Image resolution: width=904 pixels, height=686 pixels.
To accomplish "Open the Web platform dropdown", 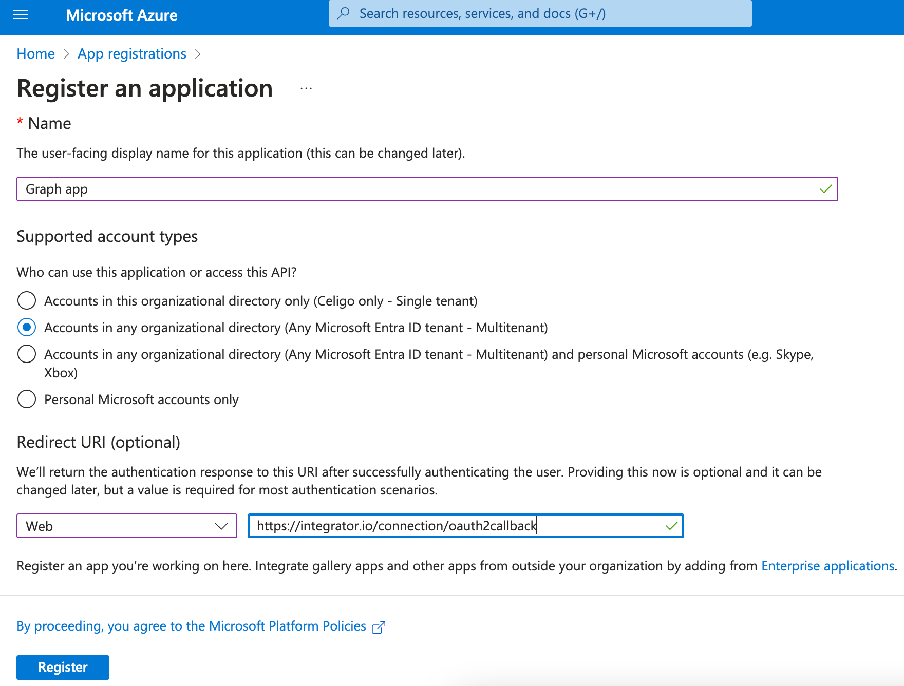I will [x=127, y=526].
